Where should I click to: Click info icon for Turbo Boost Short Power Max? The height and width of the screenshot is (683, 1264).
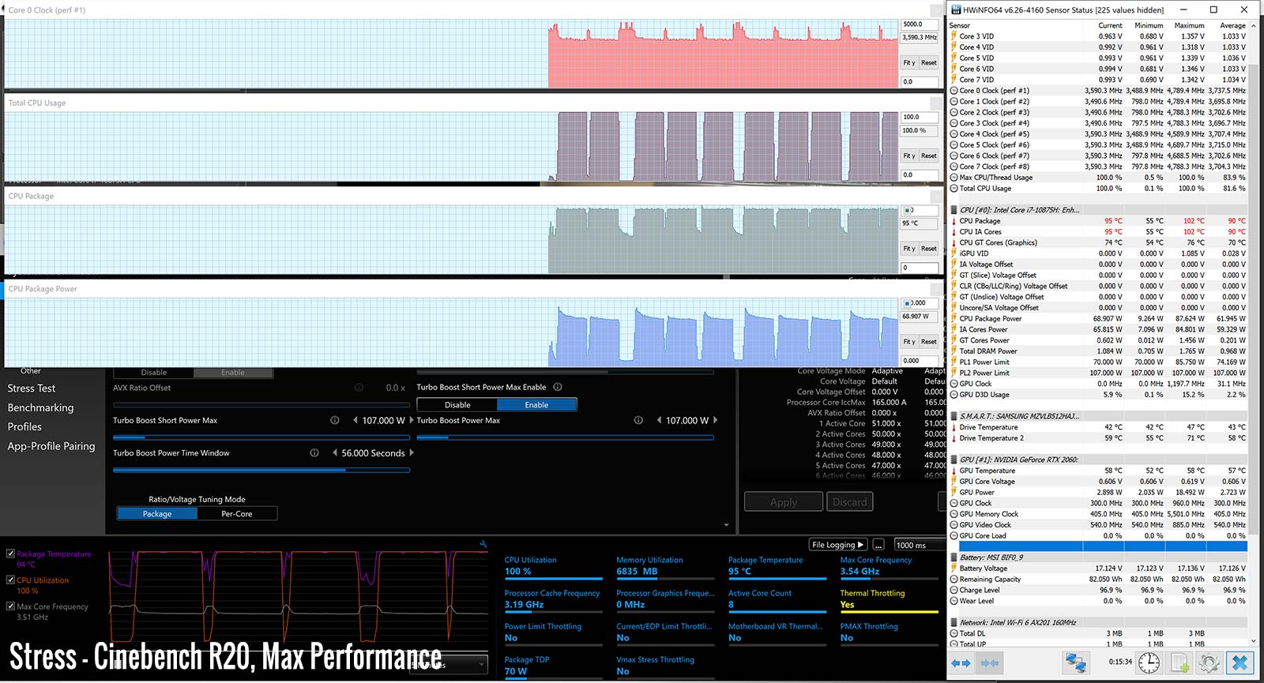point(334,420)
